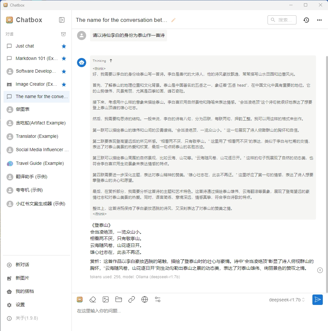Screen dimensions: 328x331
Task: Open the Image Creator conversation
Action: click(36, 84)
